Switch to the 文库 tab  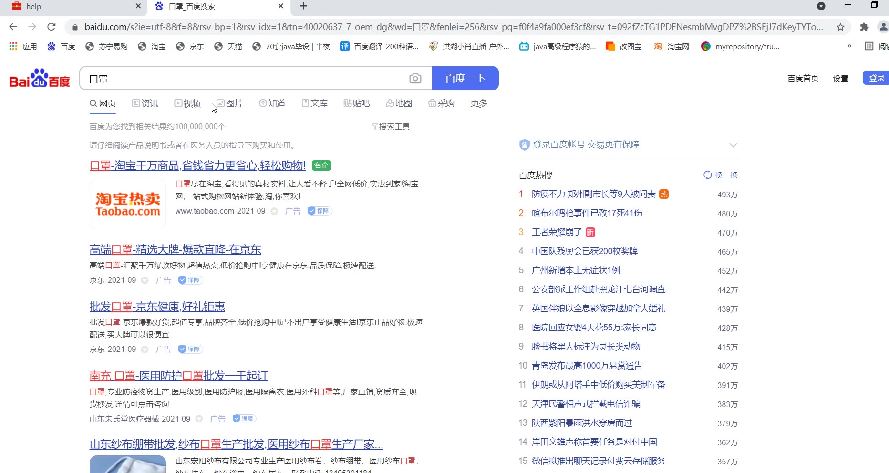[314, 103]
